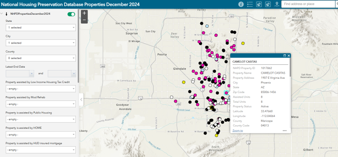Open HOME assistance dropdown
Image resolution: width=338 pixels, height=157 pixels.
click(x=41, y=135)
